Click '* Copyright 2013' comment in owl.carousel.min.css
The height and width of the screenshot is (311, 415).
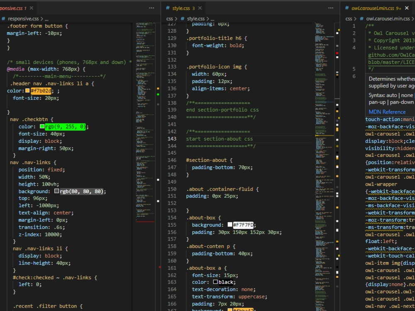391,41
